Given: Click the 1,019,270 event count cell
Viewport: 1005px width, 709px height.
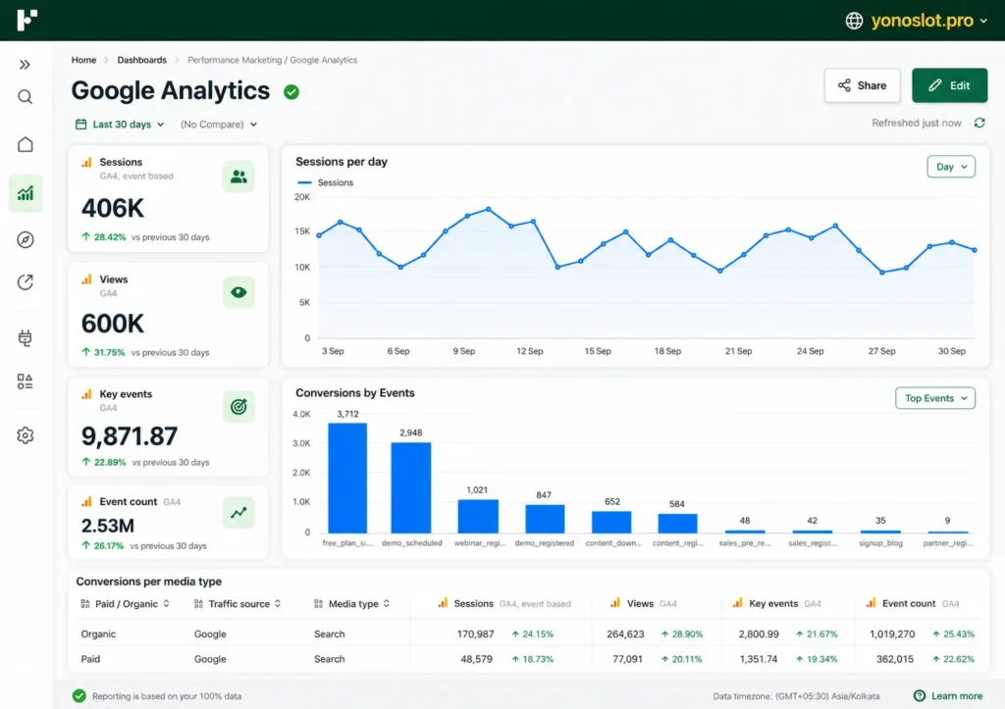Looking at the screenshot, I should (x=892, y=634).
